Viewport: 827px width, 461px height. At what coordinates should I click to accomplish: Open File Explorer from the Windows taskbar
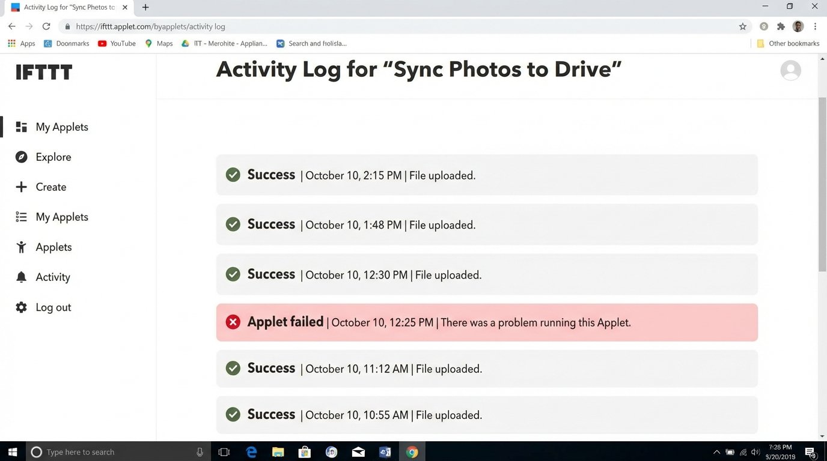point(278,452)
